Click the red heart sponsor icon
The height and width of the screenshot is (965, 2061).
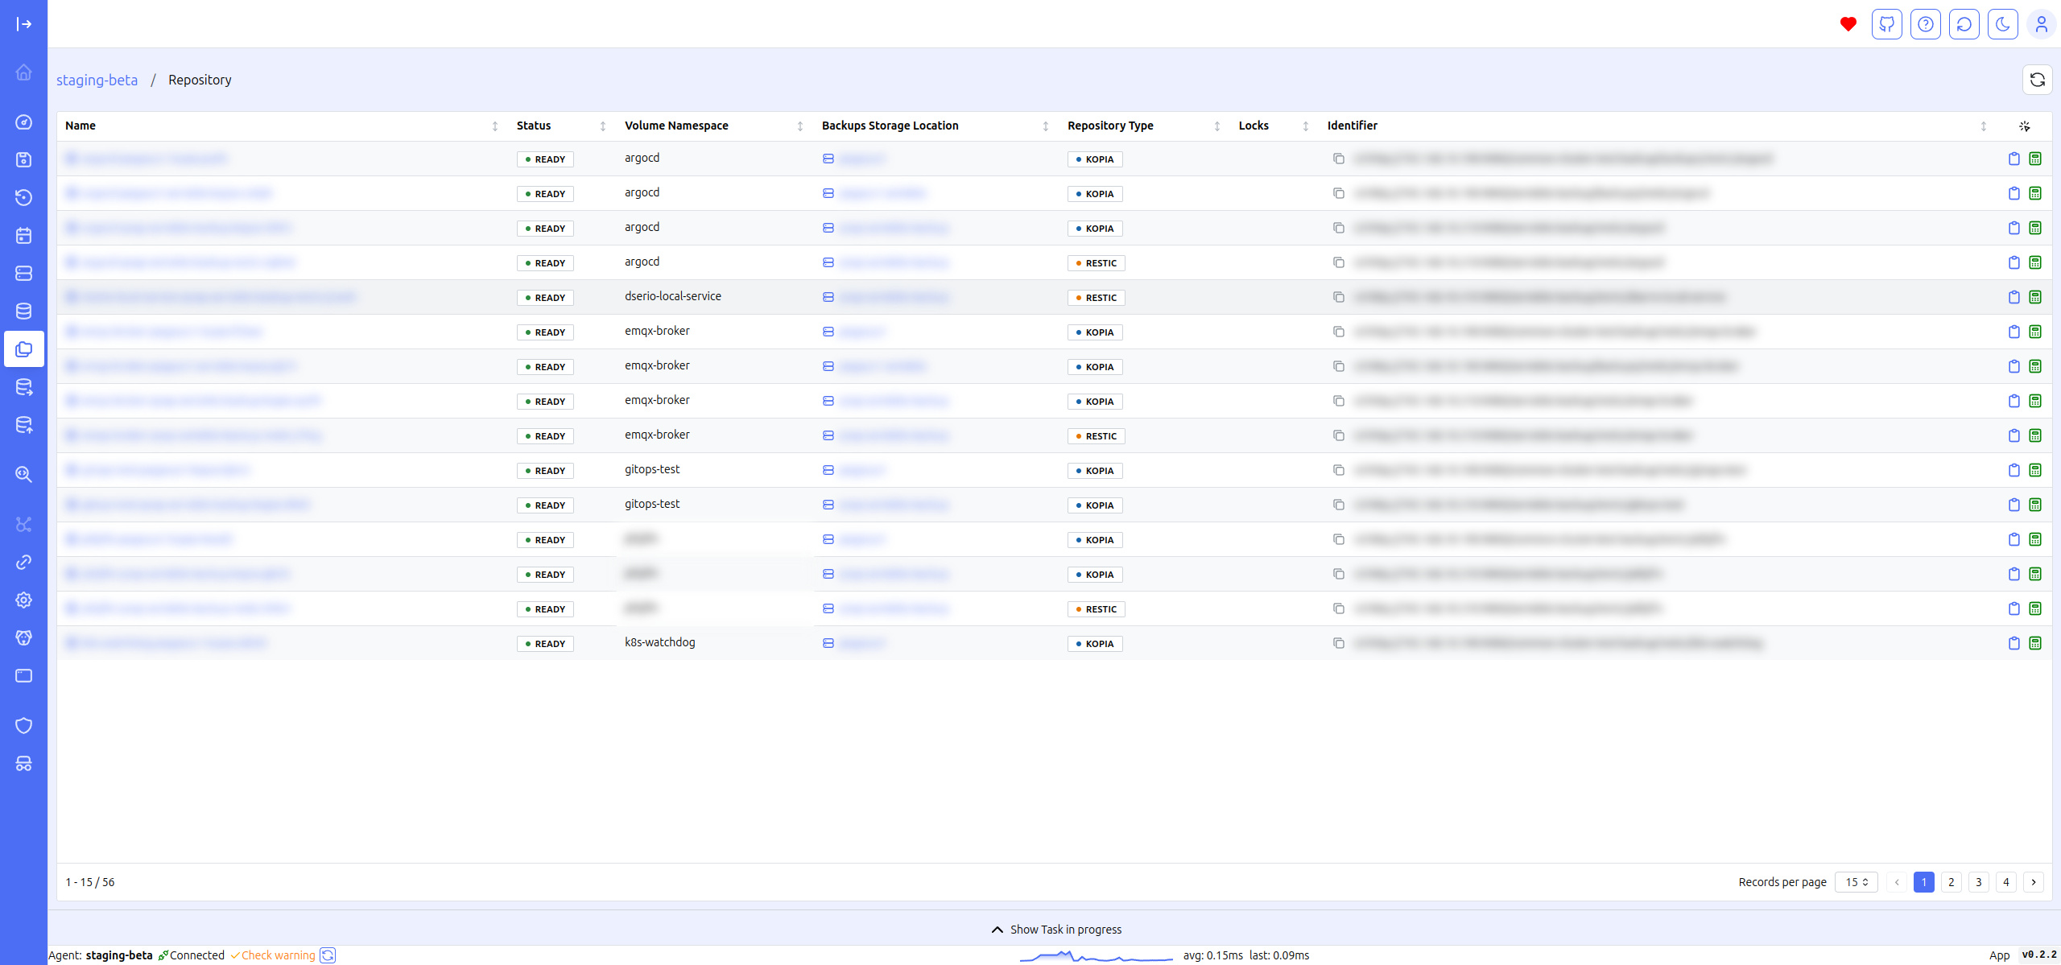point(1848,24)
